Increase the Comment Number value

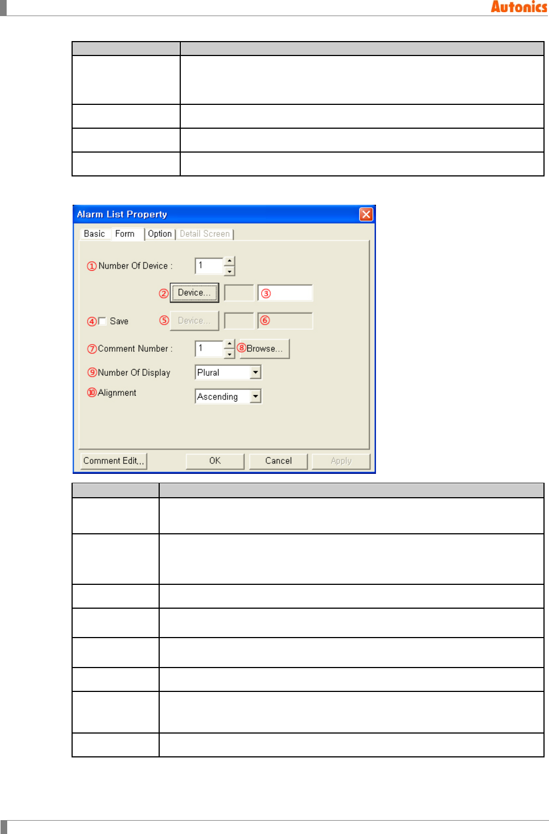tap(230, 344)
